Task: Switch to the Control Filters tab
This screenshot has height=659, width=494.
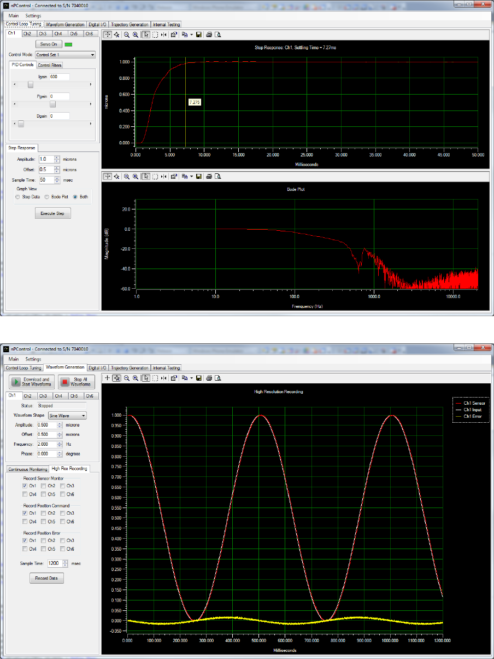Action: [x=50, y=65]
